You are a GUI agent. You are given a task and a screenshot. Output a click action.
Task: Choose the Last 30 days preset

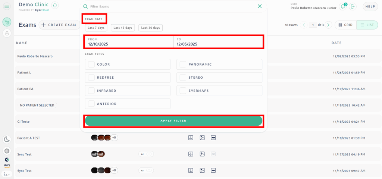tap(150, 28)
